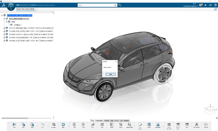Screen dimensions: 218x131
Task: Switch to the product modification tab
Action: coord(107,121)
